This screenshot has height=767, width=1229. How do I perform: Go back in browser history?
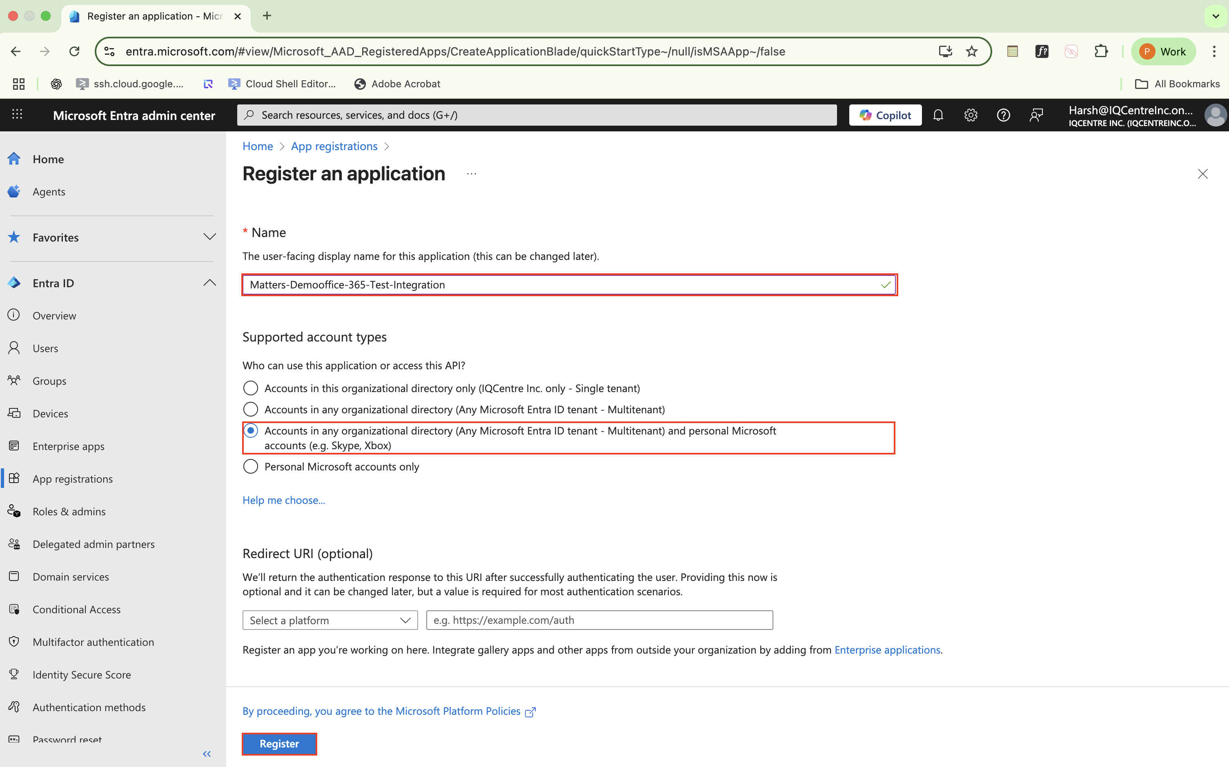point(16,51)
